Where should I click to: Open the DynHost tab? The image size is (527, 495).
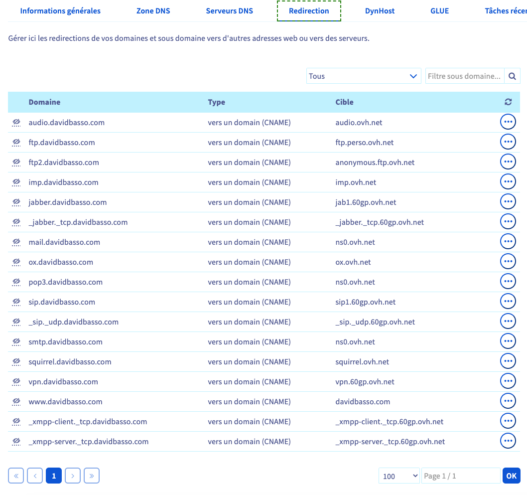380,11
